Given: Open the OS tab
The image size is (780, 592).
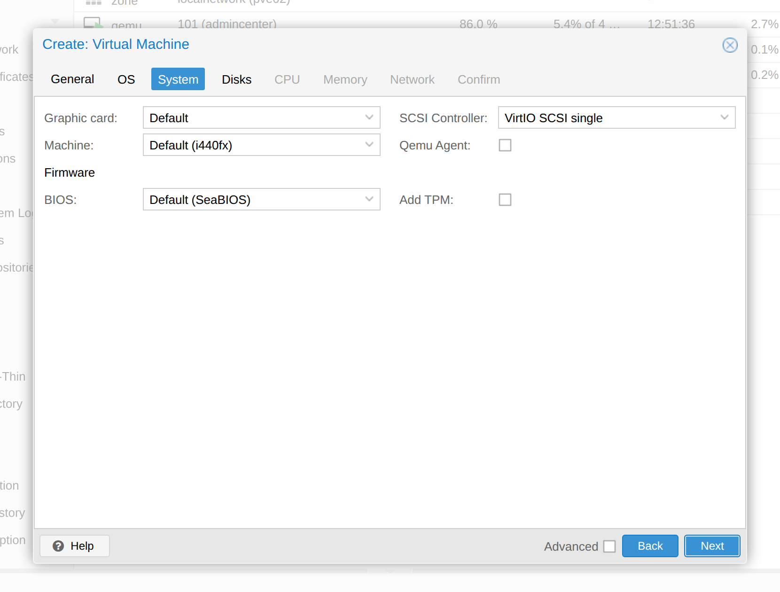Looking at the screenshot, I should (x=126, y=79).
